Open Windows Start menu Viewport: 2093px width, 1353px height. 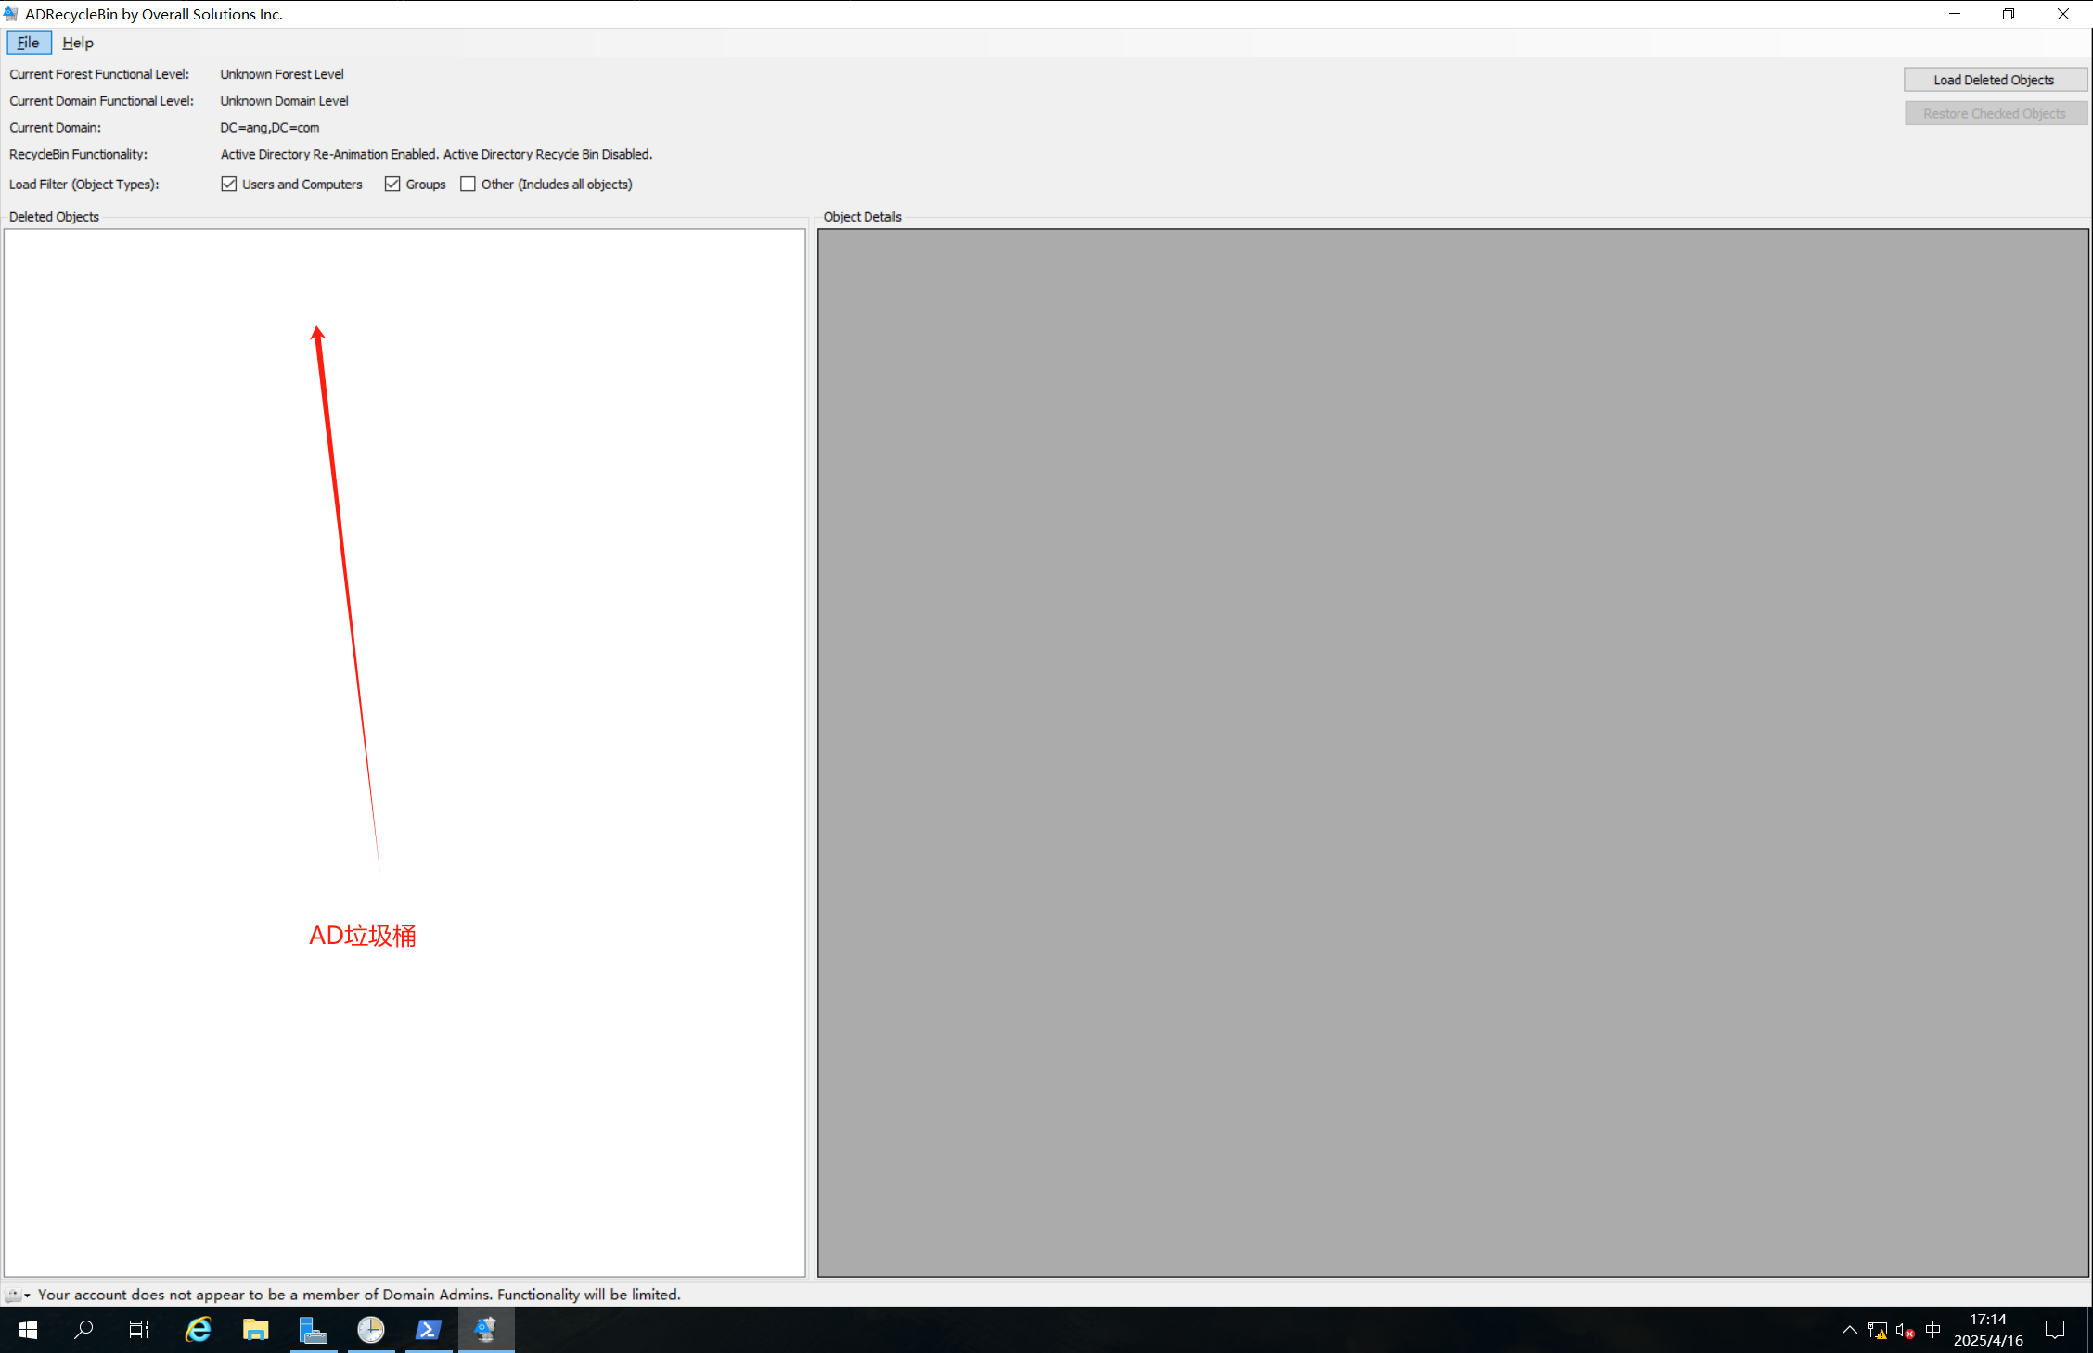(27, 1330)
